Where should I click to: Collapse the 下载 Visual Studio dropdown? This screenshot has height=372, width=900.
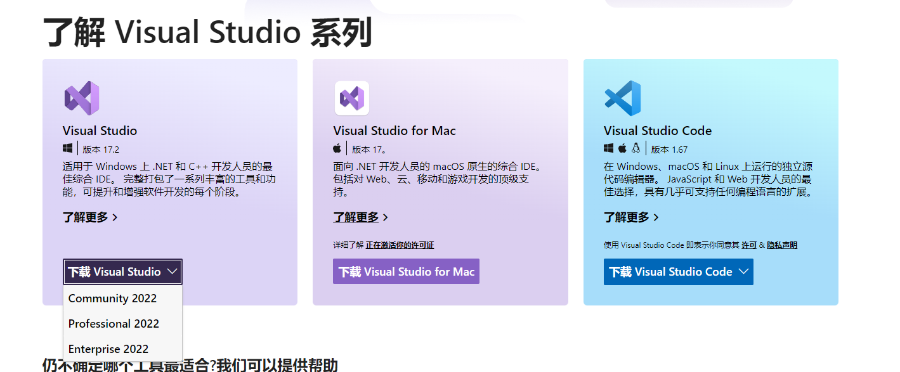122,272
